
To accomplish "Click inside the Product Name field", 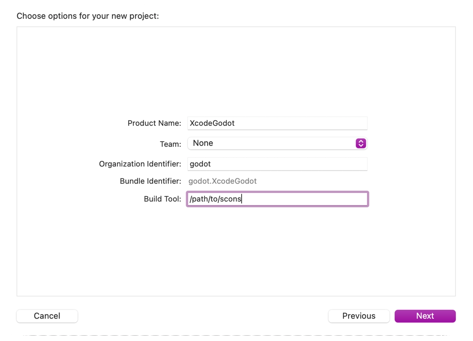I will pyautogui.click(x=277, y=123).
